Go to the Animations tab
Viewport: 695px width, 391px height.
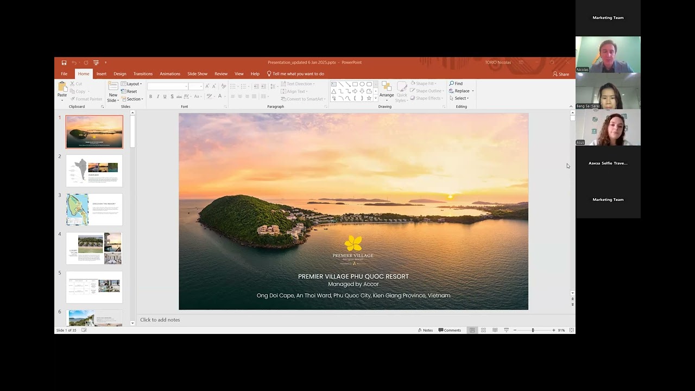tap(170, 74)
